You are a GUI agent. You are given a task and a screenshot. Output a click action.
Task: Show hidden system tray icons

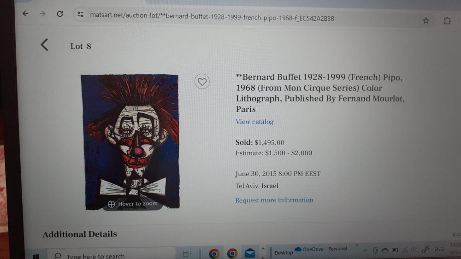click(x=365, y=251)
